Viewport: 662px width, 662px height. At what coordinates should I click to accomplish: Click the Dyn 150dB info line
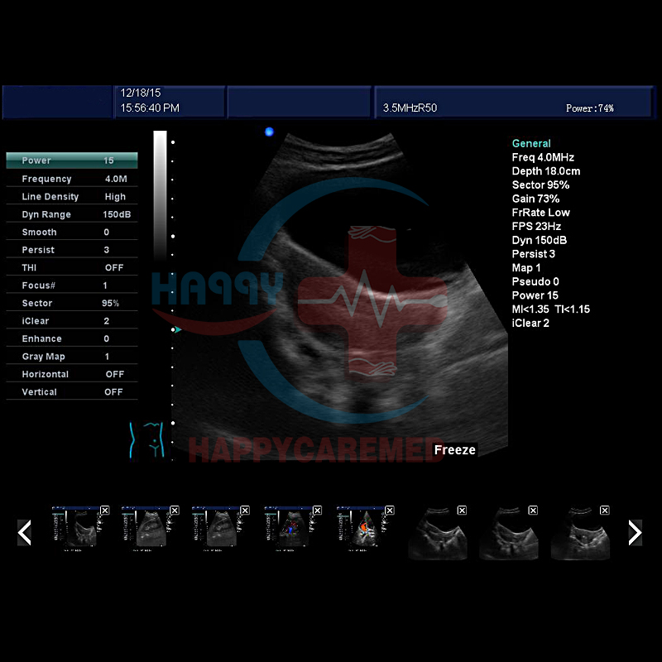pos(540,240)
